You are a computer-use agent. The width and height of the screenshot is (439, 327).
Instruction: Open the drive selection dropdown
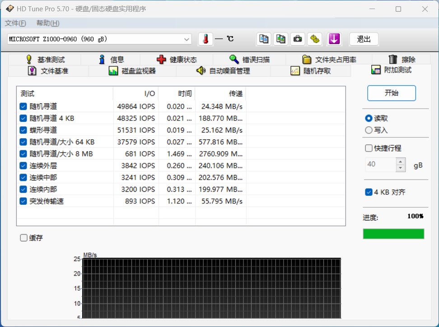coord(187,39)
